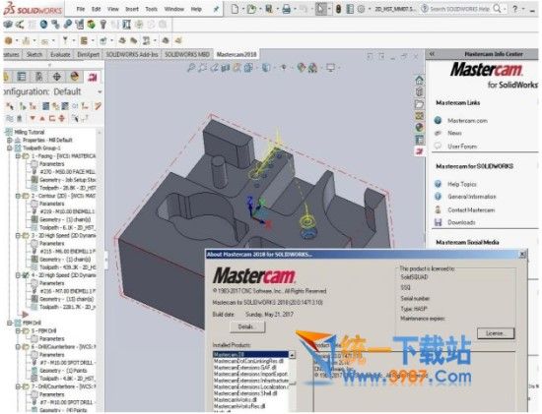The image size is (542, 414).
Task: Open the Mastercam.com link
Action: click(x=467, y=121)
